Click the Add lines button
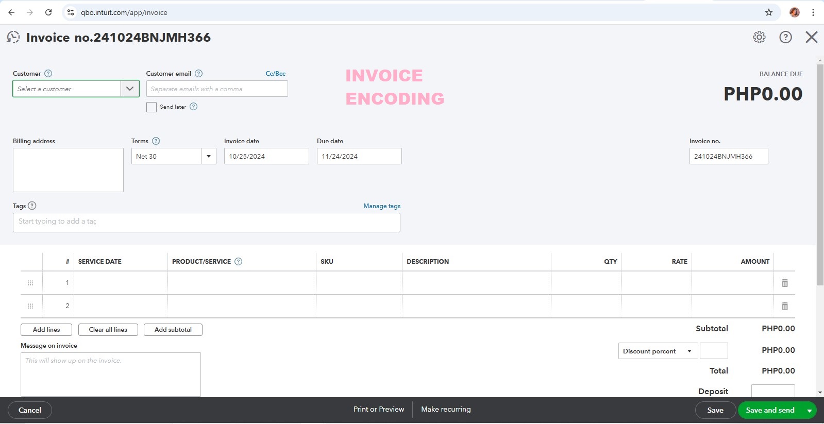This screenshot has width=824, height=424. 46,330
